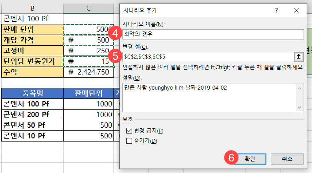Select the 단위당 변동원가 label cell
Screen dimensions: 312x173
tap(33, 61)
